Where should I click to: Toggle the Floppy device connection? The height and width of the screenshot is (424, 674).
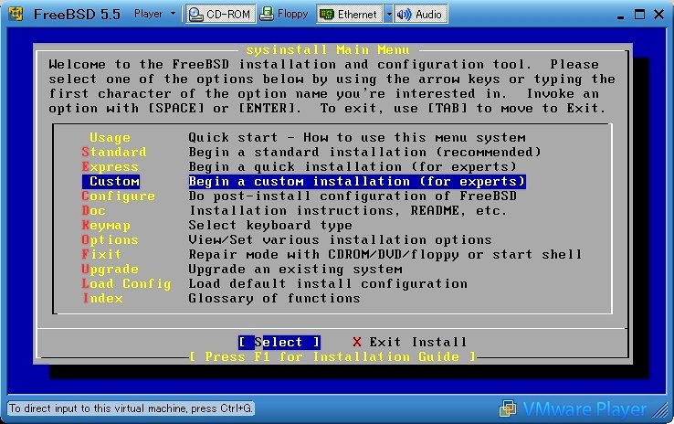(285, 14)
